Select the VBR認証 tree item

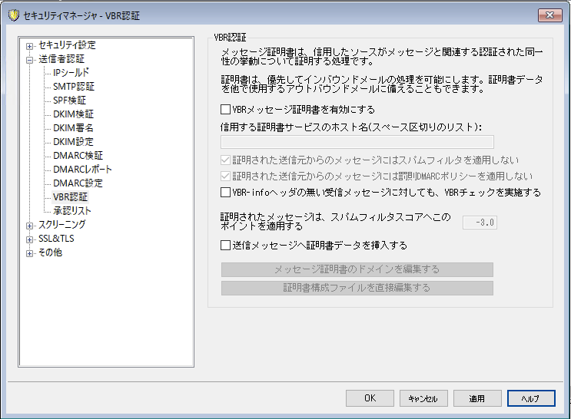[70, 197]
